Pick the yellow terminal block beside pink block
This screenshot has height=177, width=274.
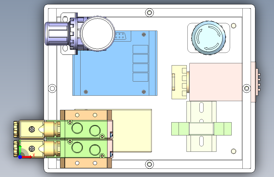[x=179, y=82]
